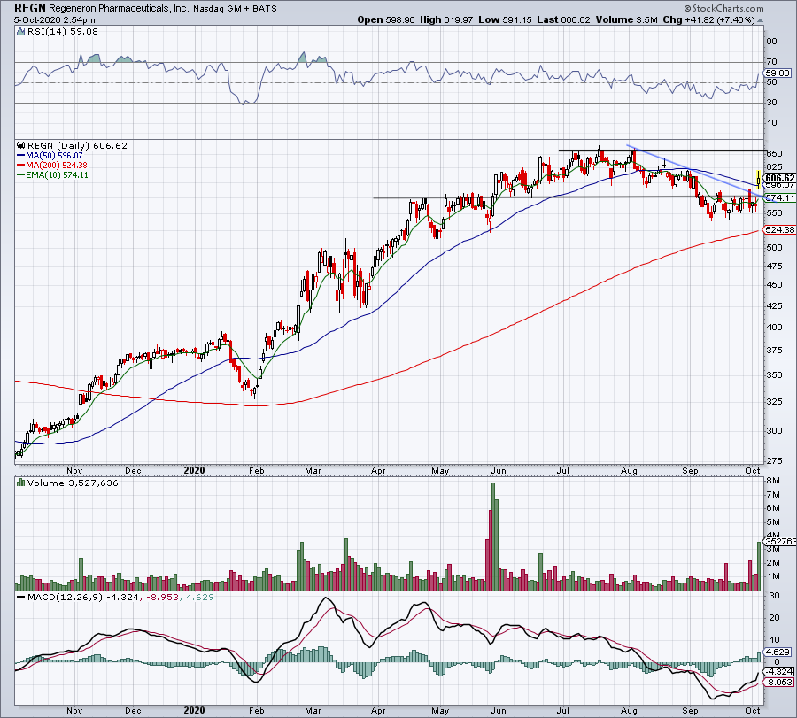The image size is (797, 718).
Task: Click the MACD(12,26,9) -4.324 panel label
Action: point(82,597)
